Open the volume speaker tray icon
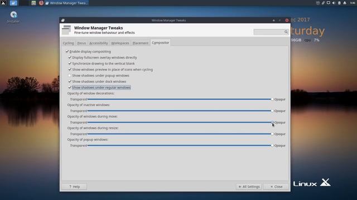Image resolution: width=357 pixels, height=200 pixels. (334, 3)
